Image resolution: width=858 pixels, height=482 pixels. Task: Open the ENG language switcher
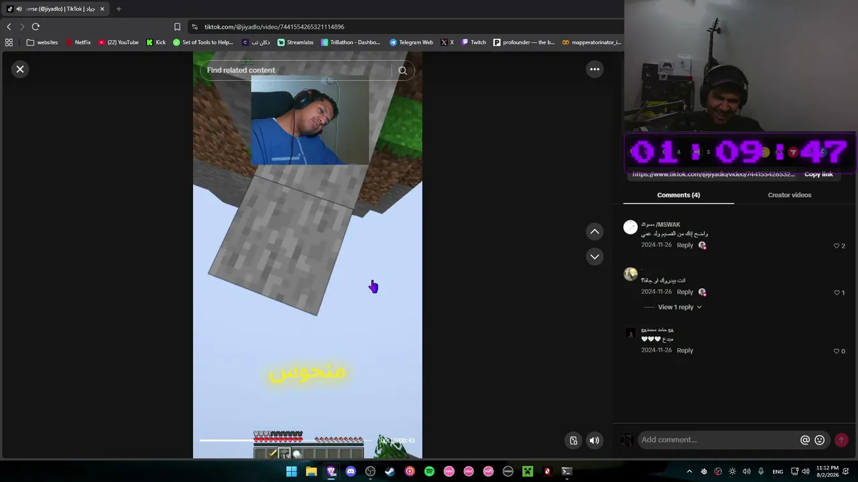778,471
